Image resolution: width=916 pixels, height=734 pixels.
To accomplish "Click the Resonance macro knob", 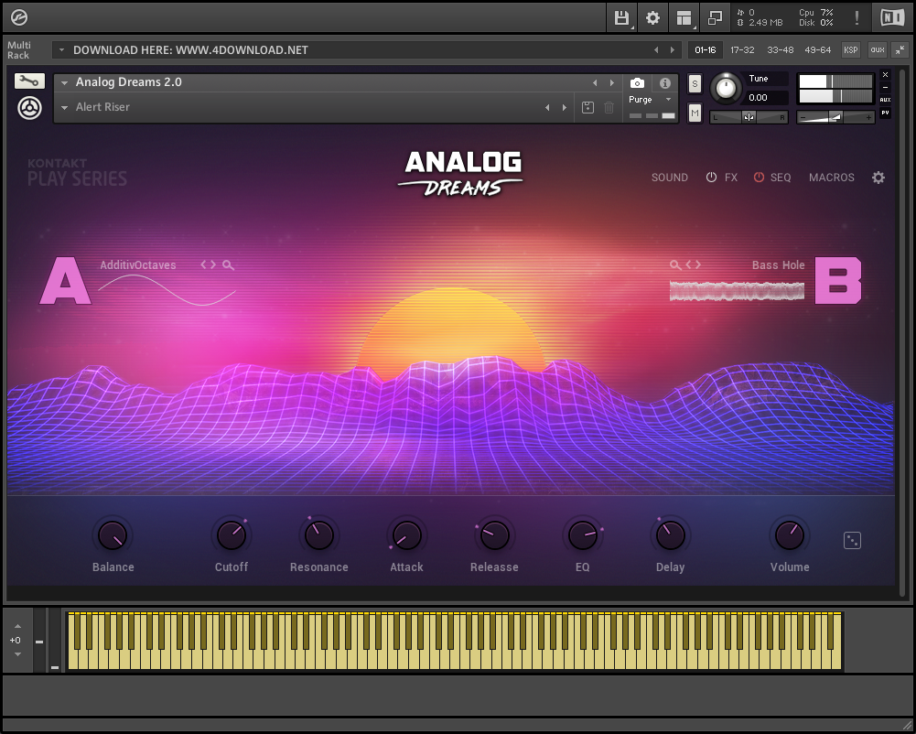I will [x=319, y=534].
